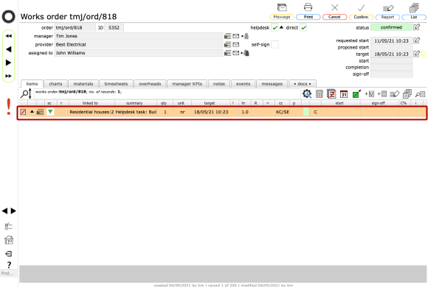The height and width of the screenshot is (287, 428).
Task: Open the notes tab
Action: 219,84
